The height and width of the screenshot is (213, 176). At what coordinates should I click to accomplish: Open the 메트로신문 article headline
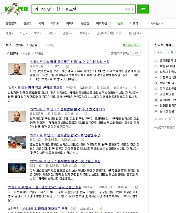(x=70, y=62)
